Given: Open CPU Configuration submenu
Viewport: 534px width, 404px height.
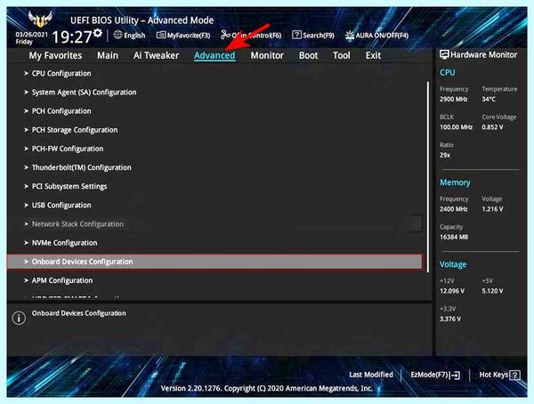Looking at the screenshot, I should (x=61, y=73).
